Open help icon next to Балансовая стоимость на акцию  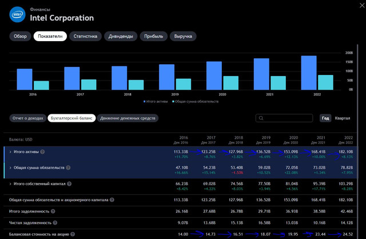point(73,234)
